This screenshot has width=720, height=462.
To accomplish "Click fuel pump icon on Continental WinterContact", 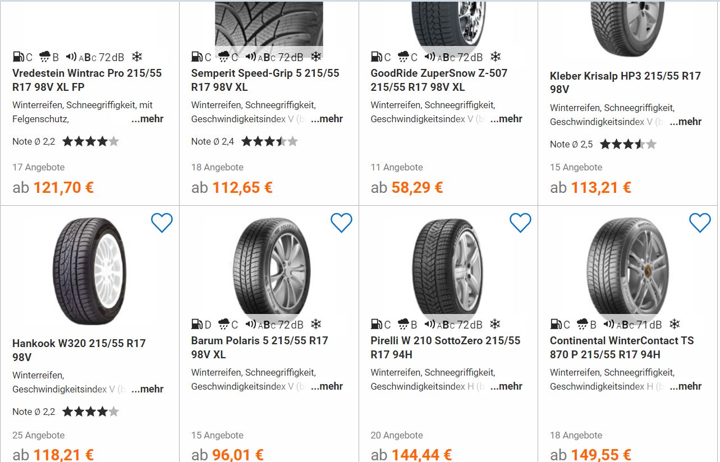I will (x=556, y=324).
